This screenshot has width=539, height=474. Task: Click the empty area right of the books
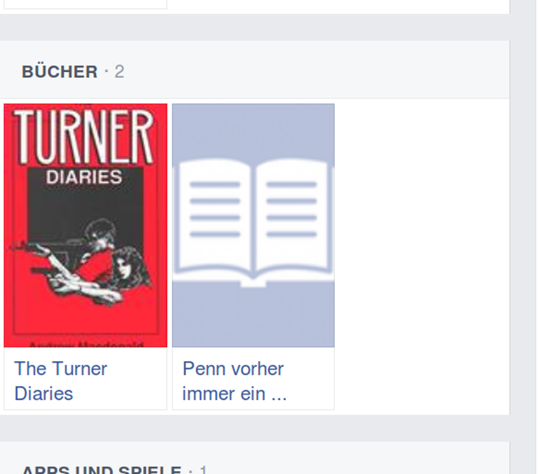(x=422, y=256)
